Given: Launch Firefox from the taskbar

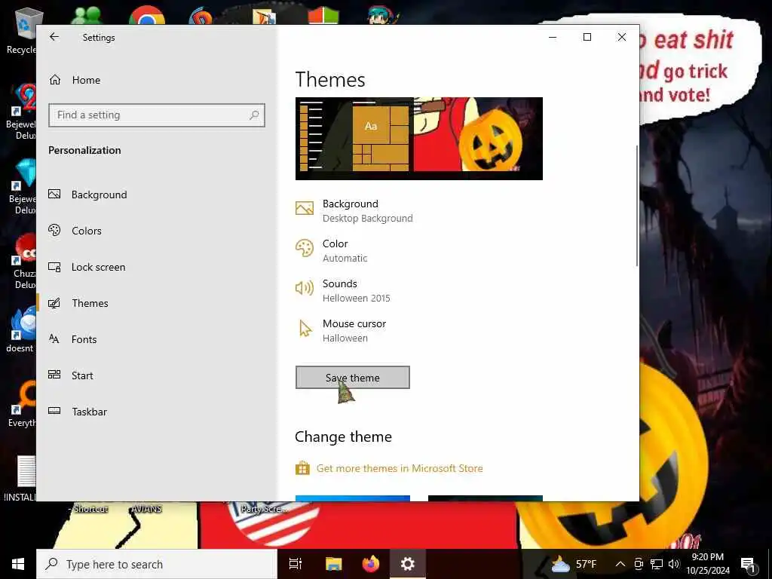Looking at the screenshot, I should pos(370,564).
